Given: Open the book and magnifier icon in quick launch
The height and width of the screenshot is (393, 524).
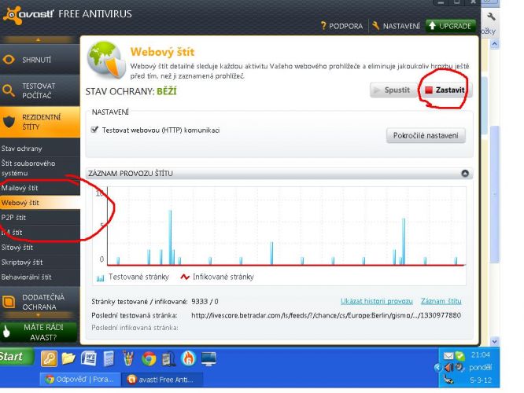Looking at the screenshot, I should coord(168,359).
